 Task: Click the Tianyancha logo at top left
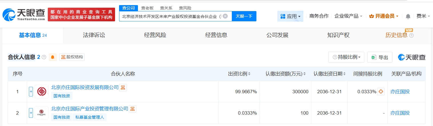(x=24, y=14)
